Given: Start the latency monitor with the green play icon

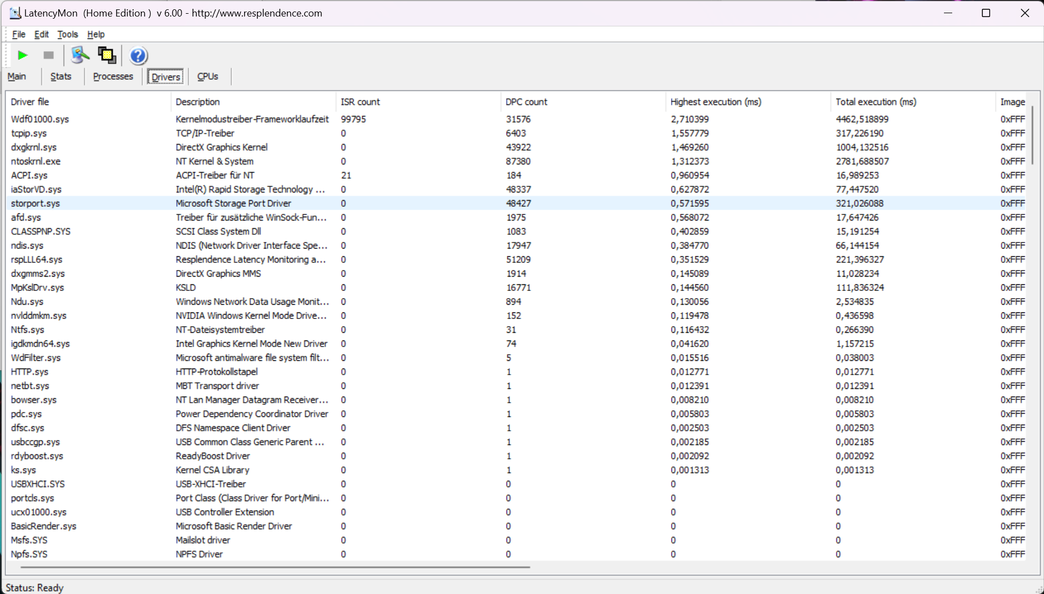Looking at the screenshot, I should coord(23,55).
